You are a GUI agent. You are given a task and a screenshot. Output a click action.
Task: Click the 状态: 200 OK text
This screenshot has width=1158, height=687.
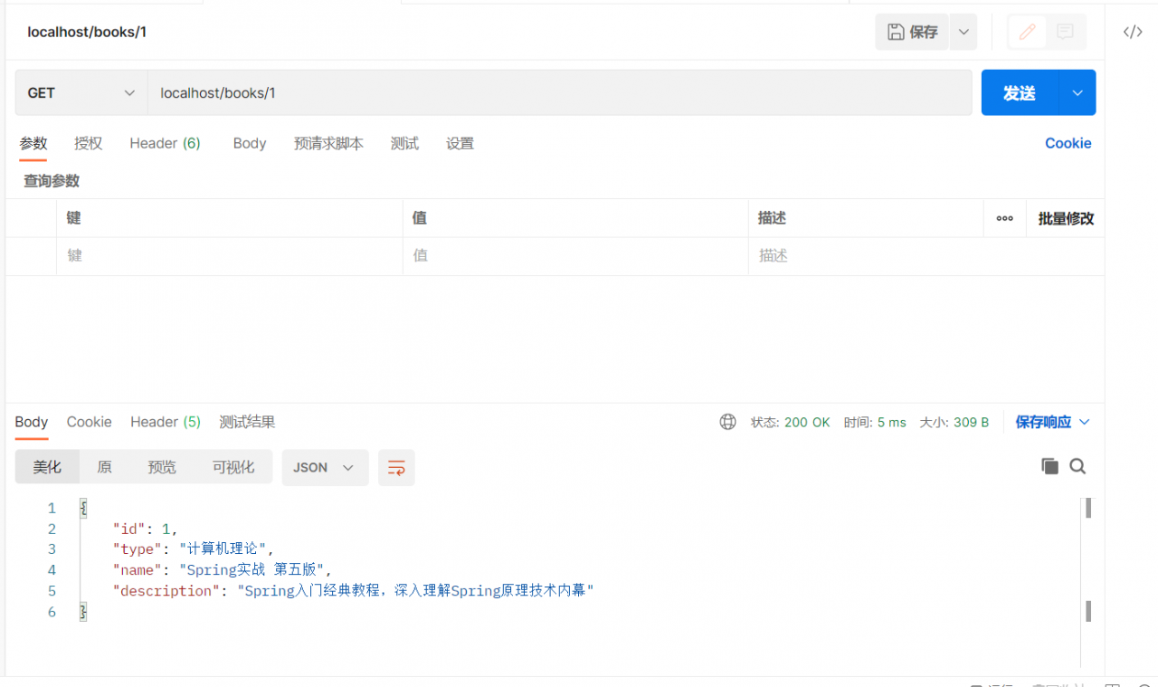coord(790,422)
